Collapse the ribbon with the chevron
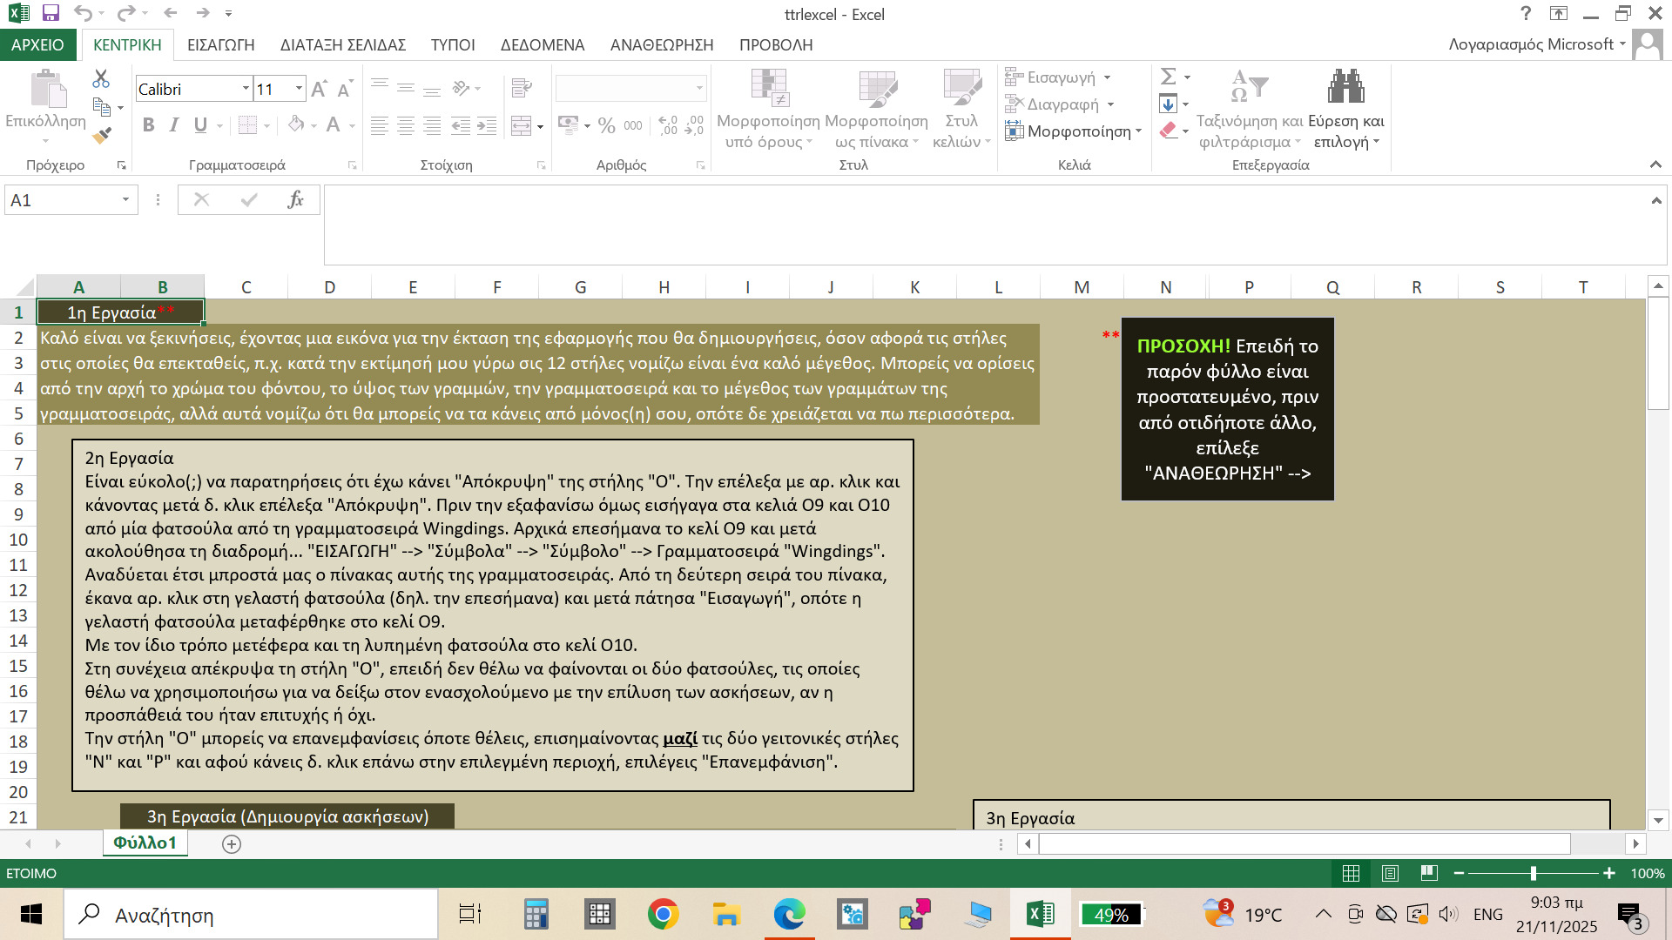1672x940 pixels. pos(1655,164)
